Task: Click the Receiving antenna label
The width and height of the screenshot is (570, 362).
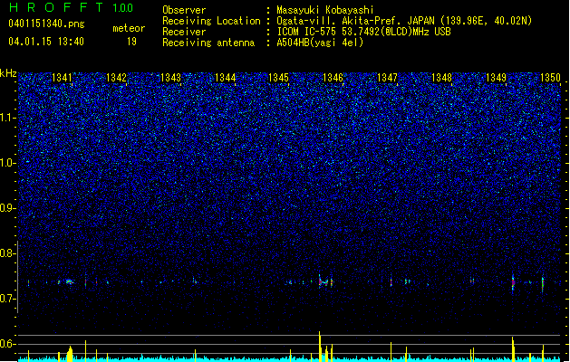Action: (x=208, y=43)
